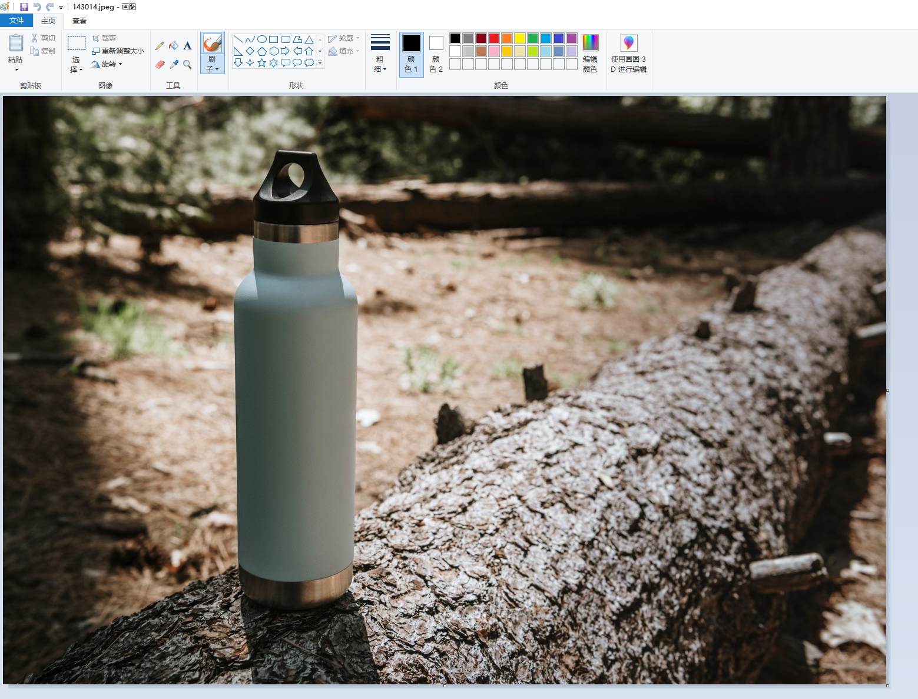Choose the sharp-cornered Rectangle shape

[274, 39]
